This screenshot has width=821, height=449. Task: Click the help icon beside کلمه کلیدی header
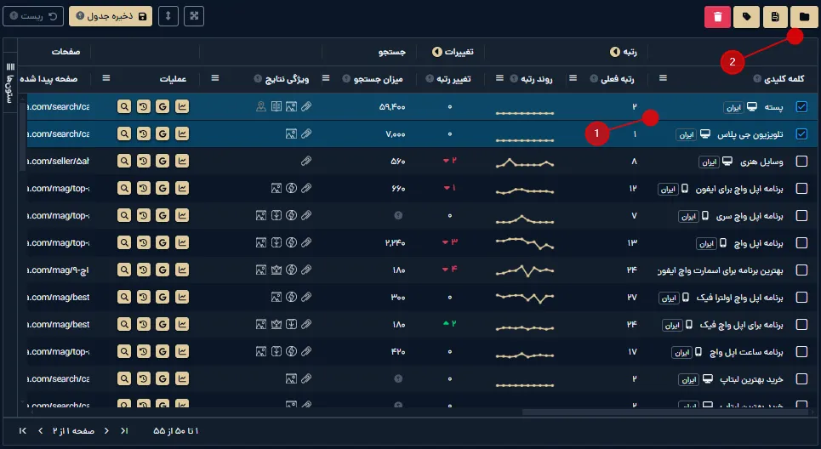[757, 78]
